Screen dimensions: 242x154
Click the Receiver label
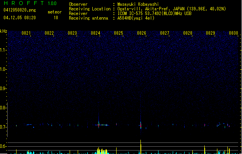coord(78,13)
